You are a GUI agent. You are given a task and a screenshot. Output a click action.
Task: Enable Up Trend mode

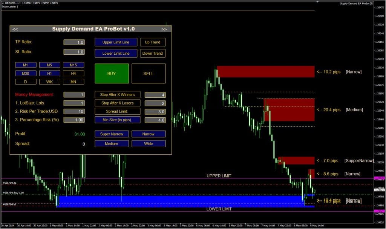pos(152,42)
